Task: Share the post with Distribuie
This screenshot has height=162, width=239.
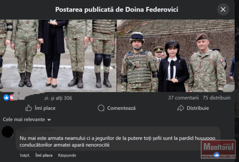Action: click(198, 108)
